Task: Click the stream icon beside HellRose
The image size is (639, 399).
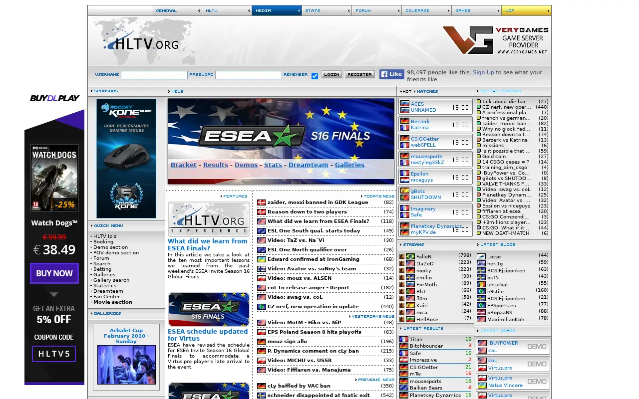Action: click(402, 319)
